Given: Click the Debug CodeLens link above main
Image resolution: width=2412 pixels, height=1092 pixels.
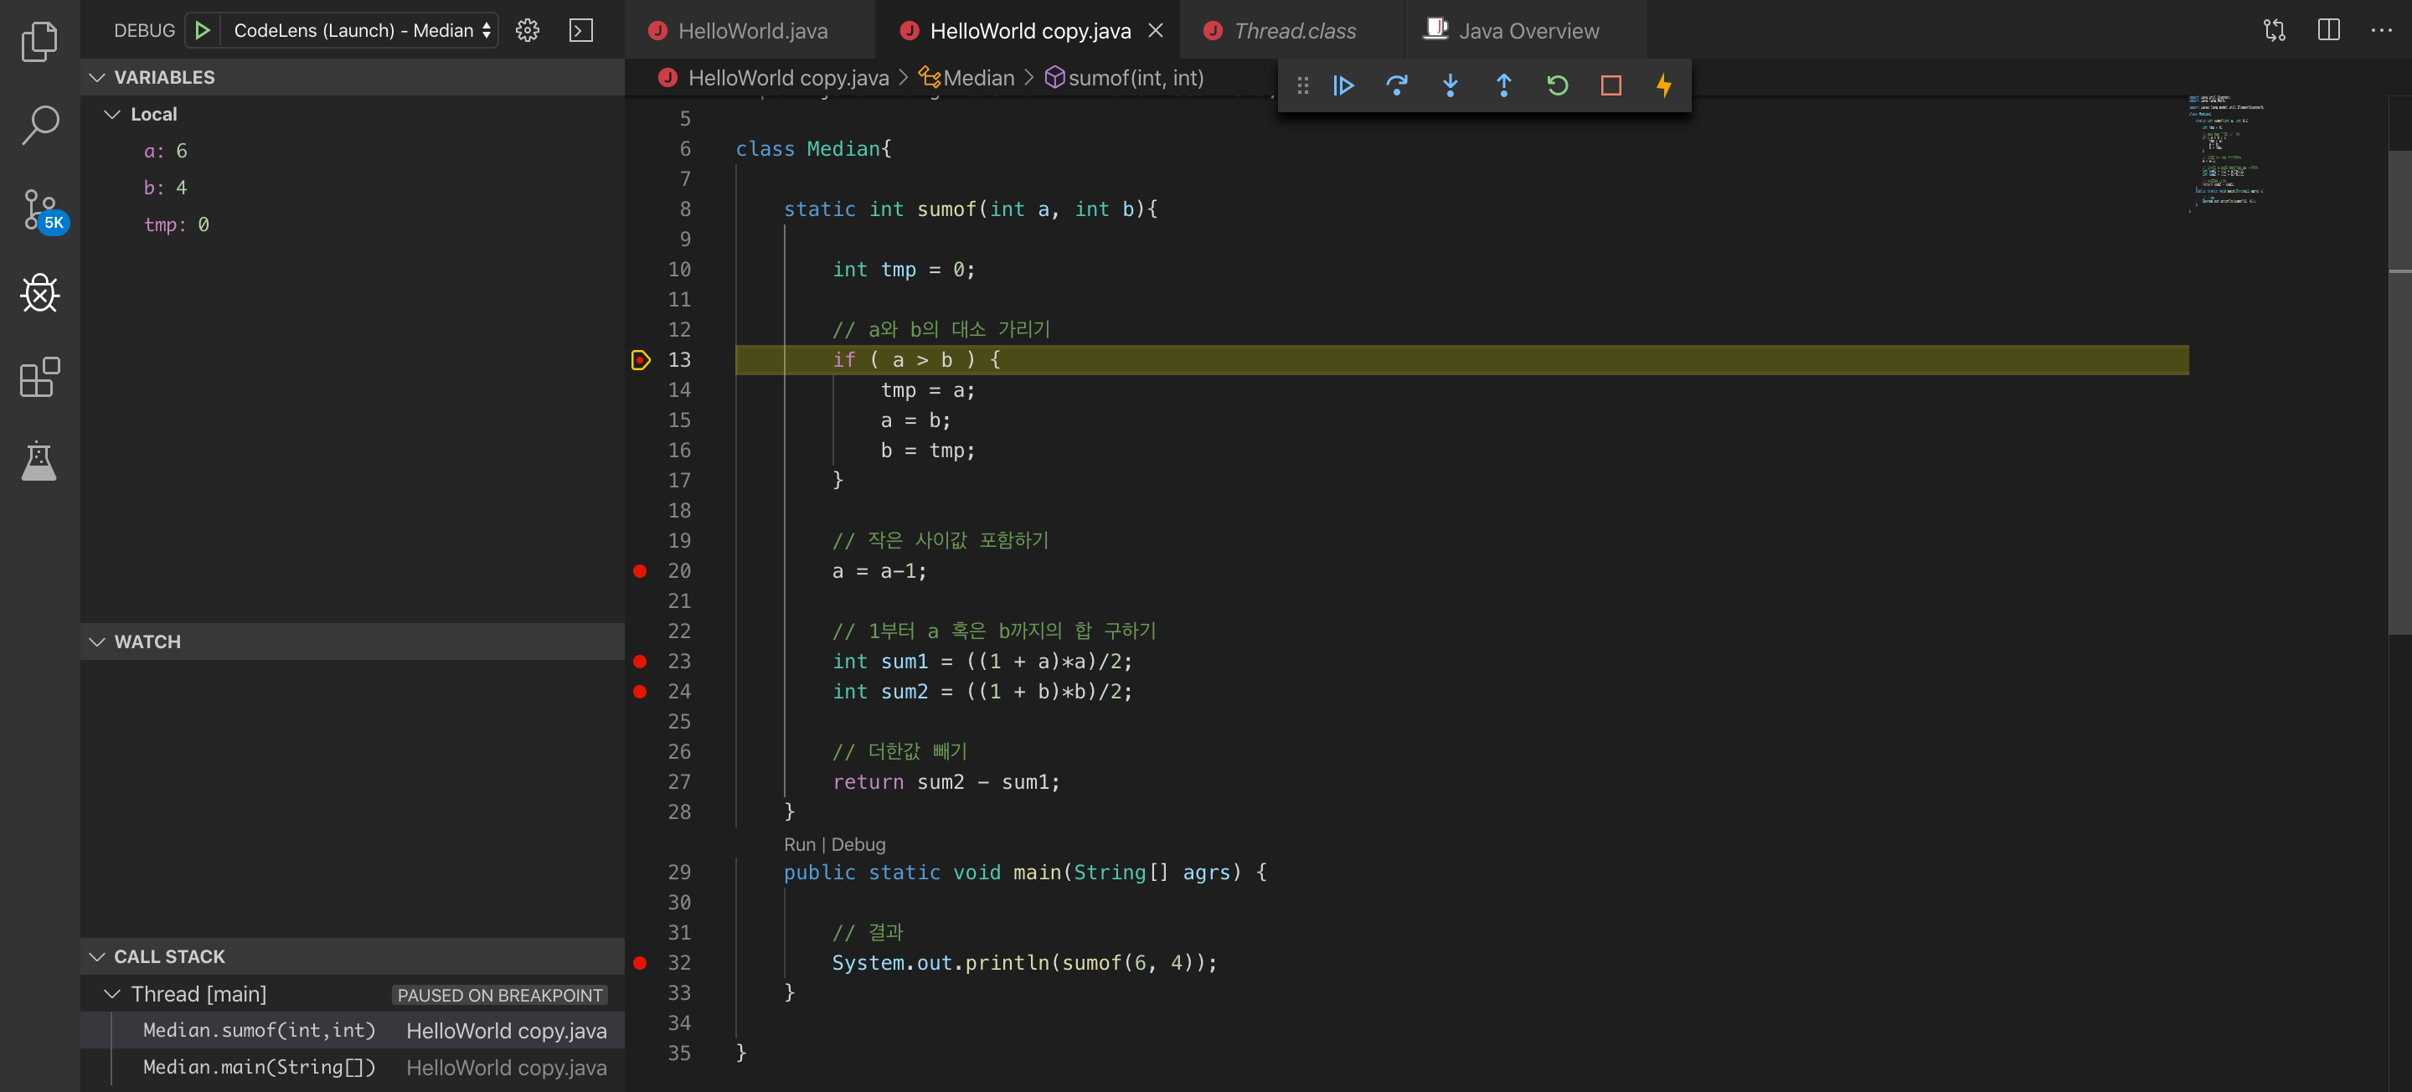Looking at the screenshot, I should [x=858, y=845].
